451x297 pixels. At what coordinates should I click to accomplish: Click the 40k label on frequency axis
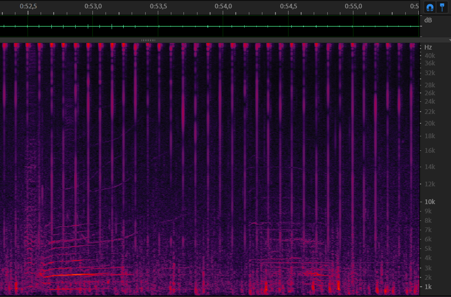pyautogui.click(x=429, y=55)
